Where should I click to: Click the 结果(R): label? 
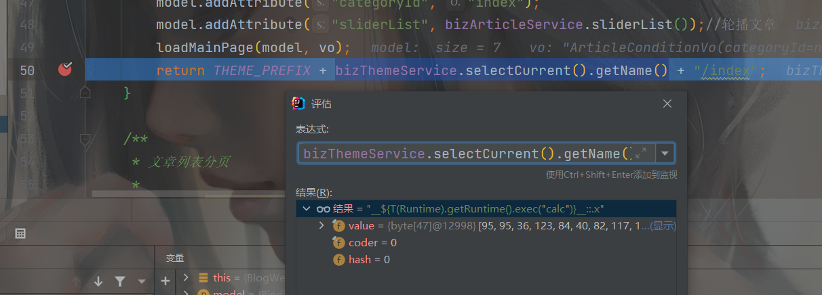314,192
